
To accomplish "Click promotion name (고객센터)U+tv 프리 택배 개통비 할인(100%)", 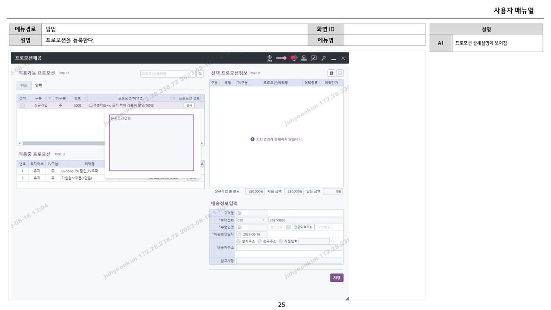I will [x=121, y=105].
